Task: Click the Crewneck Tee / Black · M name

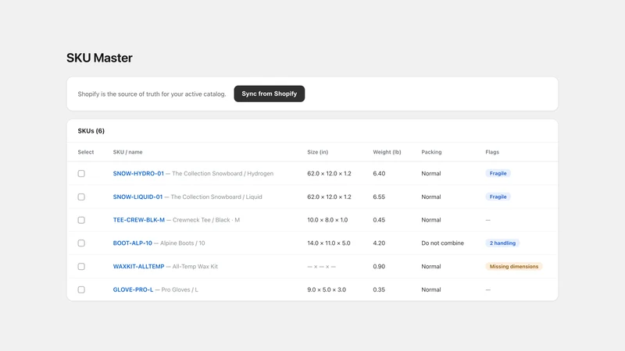Action: click(206, 220)
